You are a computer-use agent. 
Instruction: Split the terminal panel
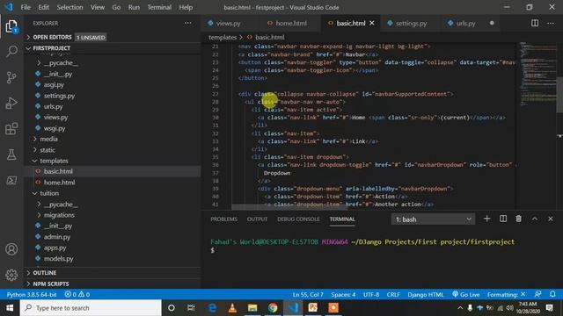[503, 219]
